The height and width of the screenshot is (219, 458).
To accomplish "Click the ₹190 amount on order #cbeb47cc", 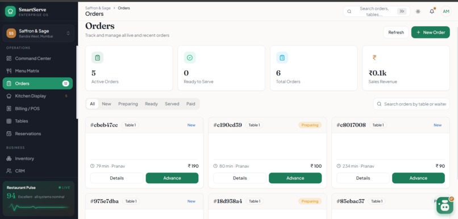I will point(193,166).
